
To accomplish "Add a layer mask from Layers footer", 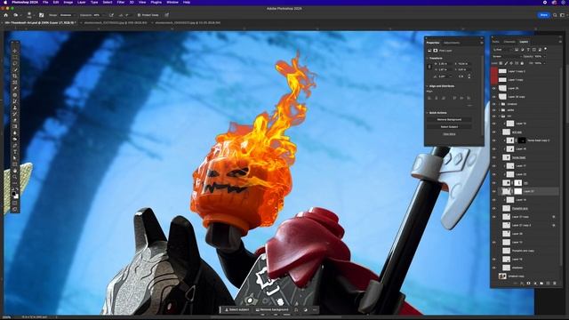I will click(x=528, y=283).
